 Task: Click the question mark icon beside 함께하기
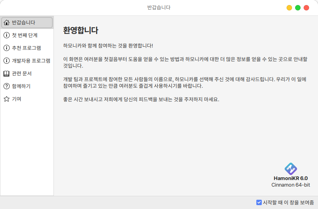[7, 86]
